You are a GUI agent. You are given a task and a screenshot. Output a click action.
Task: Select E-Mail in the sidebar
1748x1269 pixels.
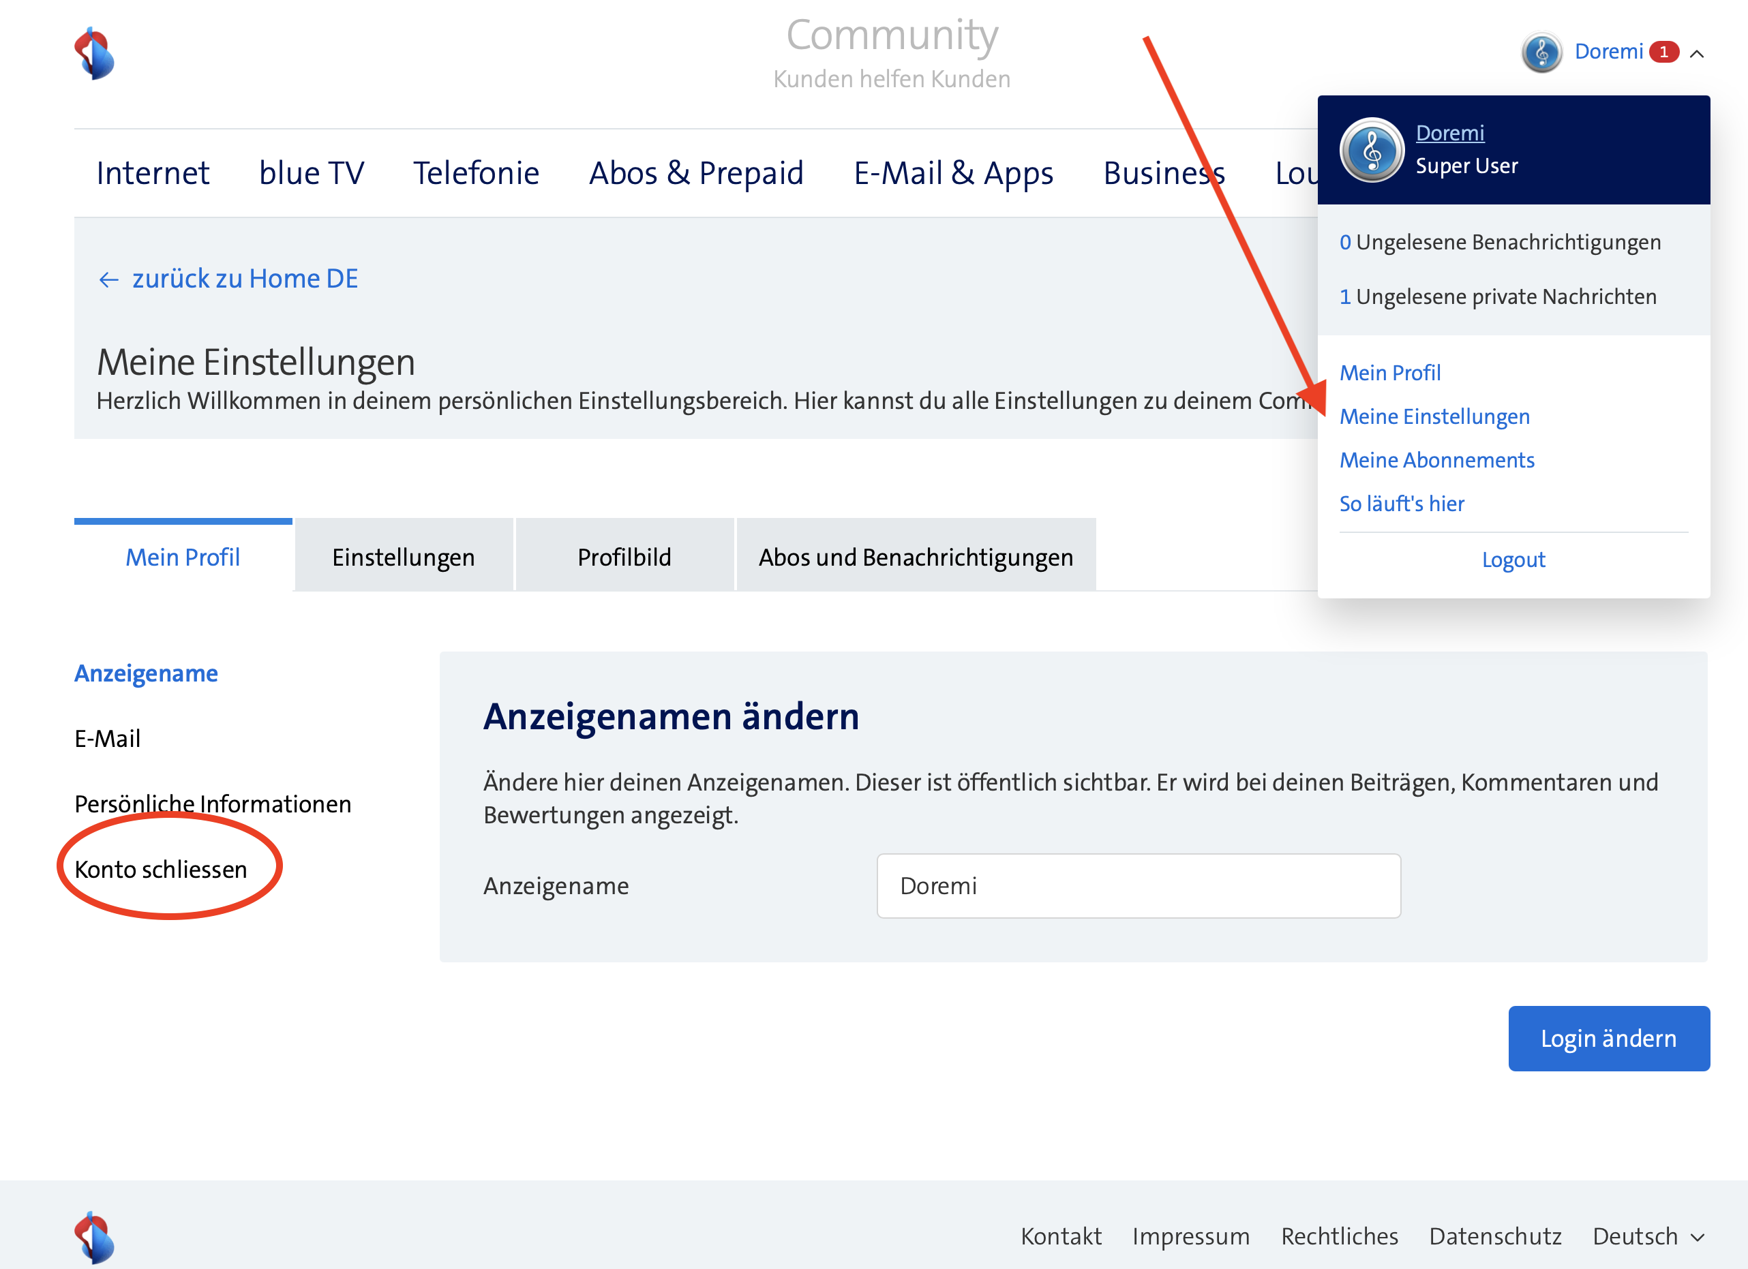point(108,738)
